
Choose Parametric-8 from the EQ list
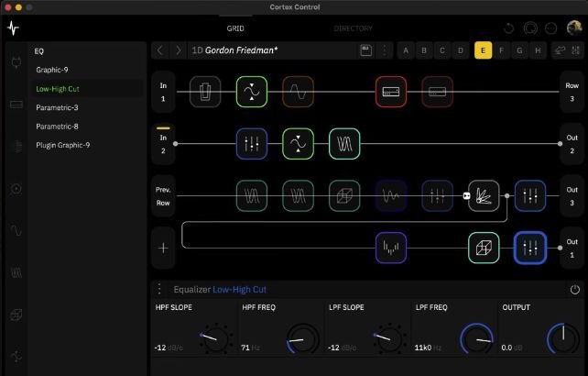pos(87,127)
